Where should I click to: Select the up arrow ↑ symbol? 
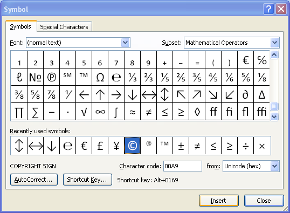[100, 94]
